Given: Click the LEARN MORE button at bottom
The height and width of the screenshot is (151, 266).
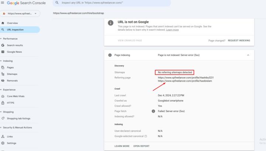Looking at the screenshot, I should point(122,146).
